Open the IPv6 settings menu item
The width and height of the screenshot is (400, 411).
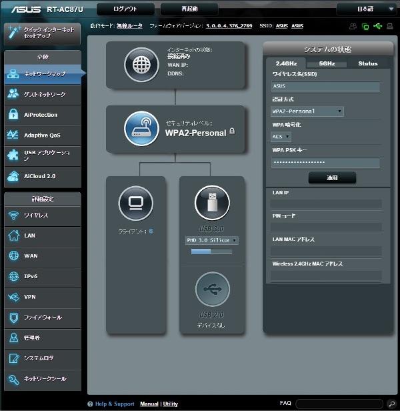pos(43,276)
